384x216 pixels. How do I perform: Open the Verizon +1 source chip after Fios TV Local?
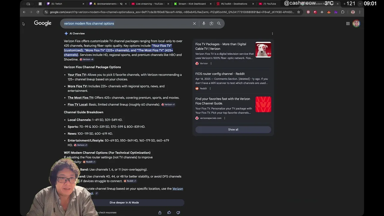168,104
